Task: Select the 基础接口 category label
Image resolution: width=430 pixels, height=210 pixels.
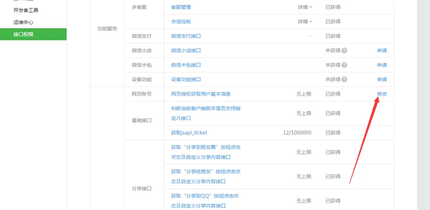Action: pyautogui.click(x=142, y=120)
